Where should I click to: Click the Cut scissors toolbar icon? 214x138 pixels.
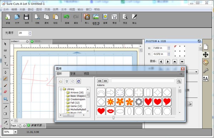37,17
